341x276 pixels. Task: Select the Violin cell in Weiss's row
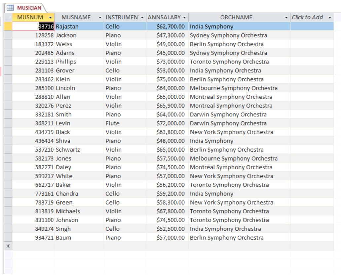114,44
